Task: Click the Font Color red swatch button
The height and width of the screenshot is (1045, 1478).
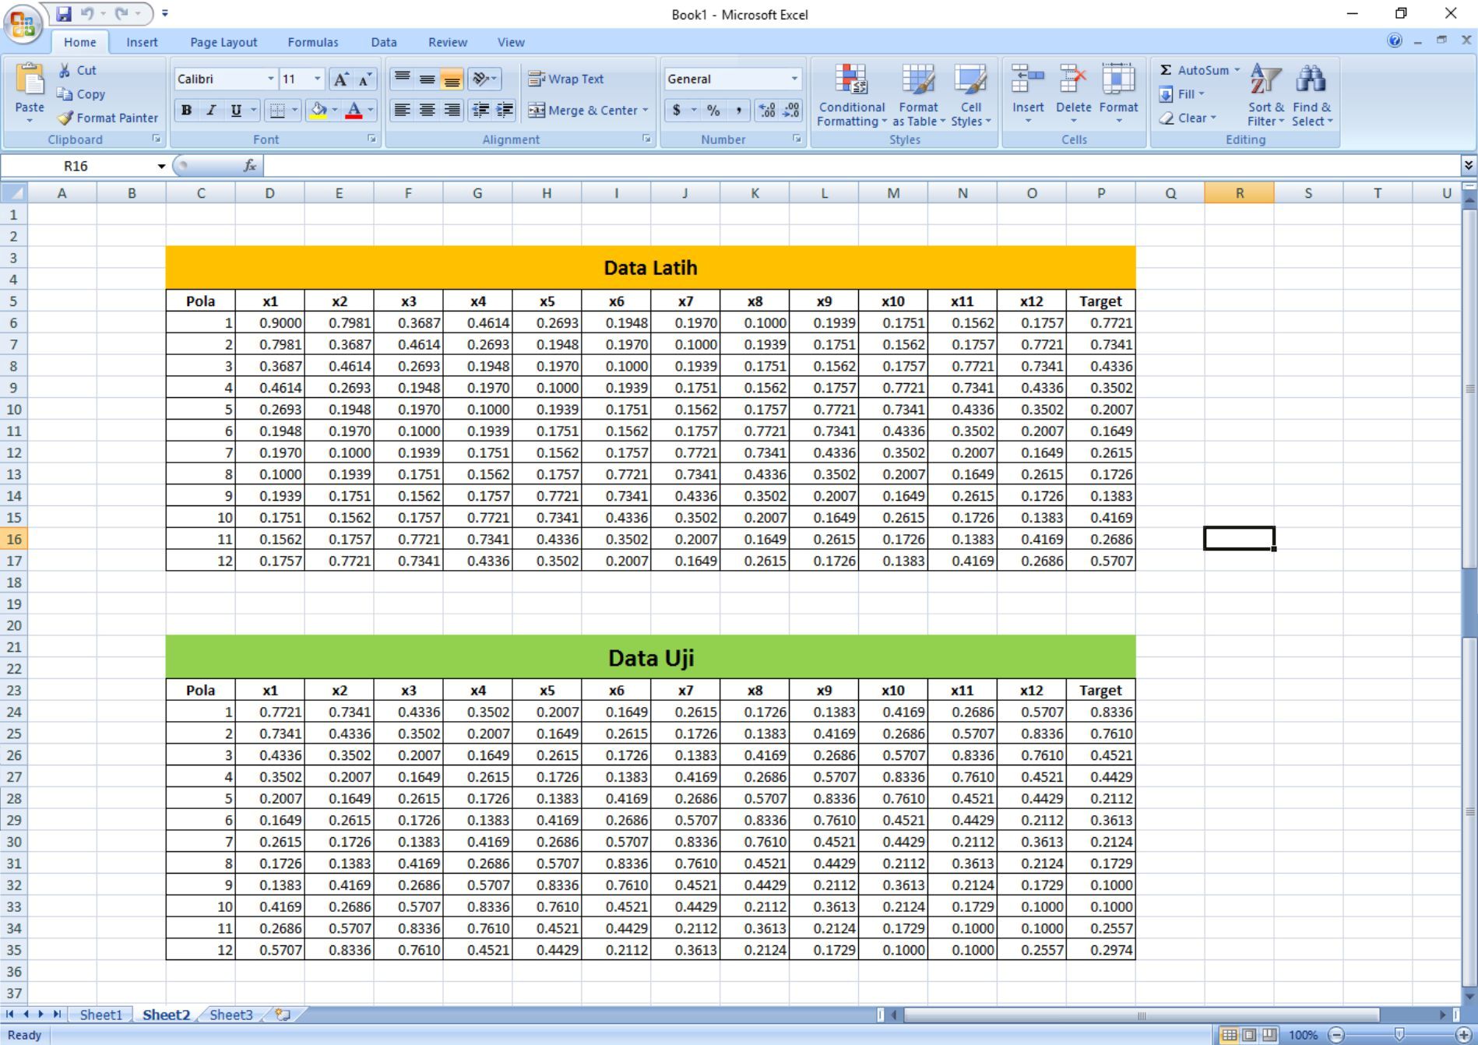Action: pyautogui.click(x=354, y=111)
